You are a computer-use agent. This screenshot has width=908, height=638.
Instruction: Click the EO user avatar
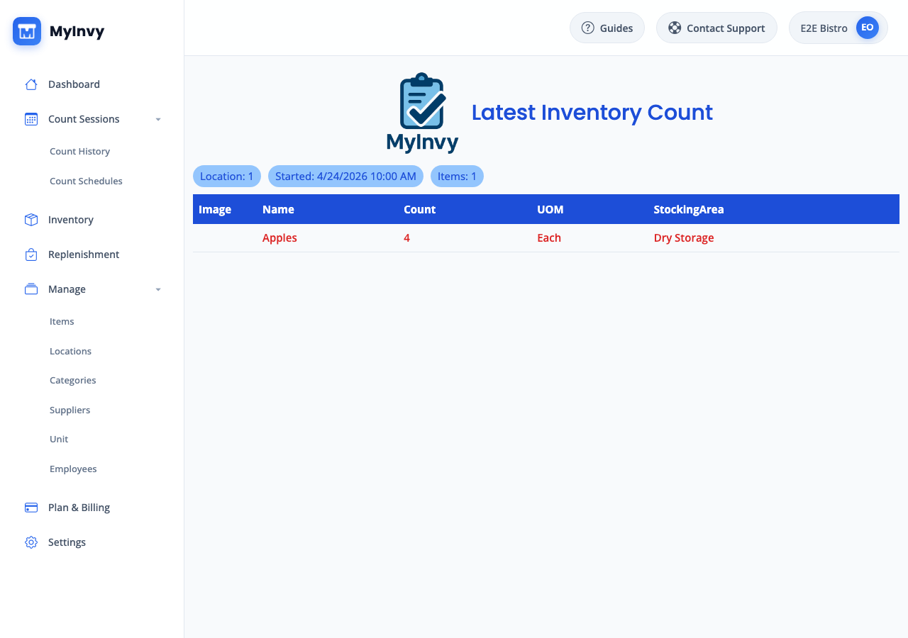[868, 28]
